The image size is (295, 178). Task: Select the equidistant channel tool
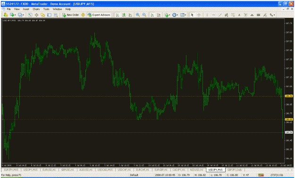(227, 15)
